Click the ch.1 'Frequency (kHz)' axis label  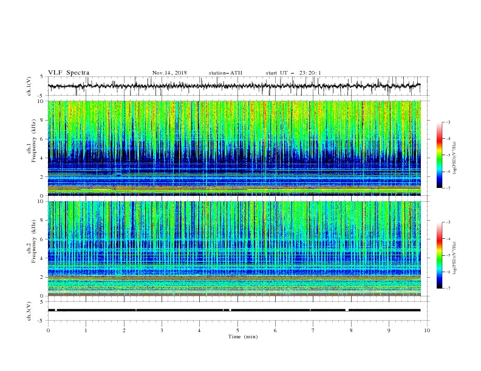coord(34,141)
